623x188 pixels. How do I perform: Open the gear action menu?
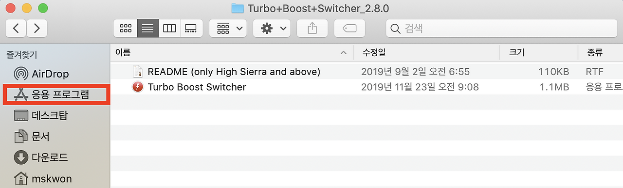(x=272, y=28)
